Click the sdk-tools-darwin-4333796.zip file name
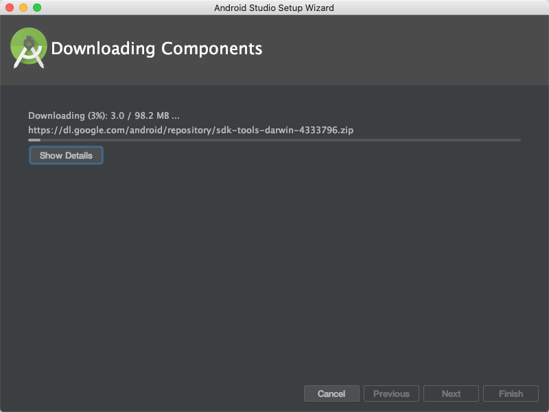 285,130
